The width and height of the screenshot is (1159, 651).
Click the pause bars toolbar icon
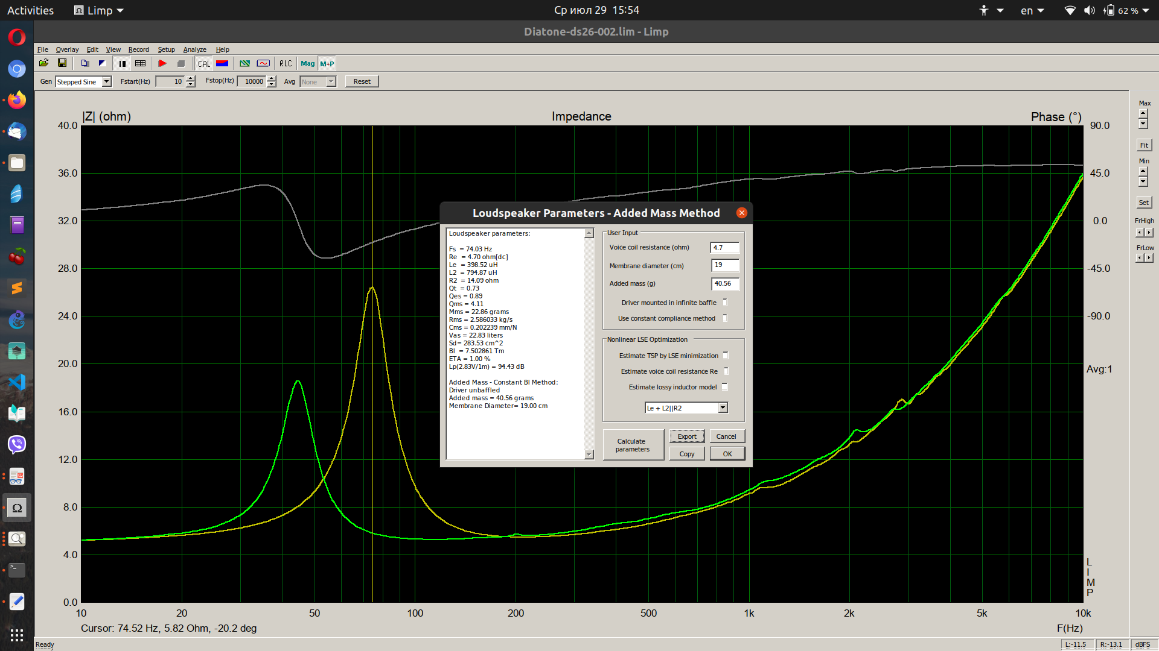123,63
